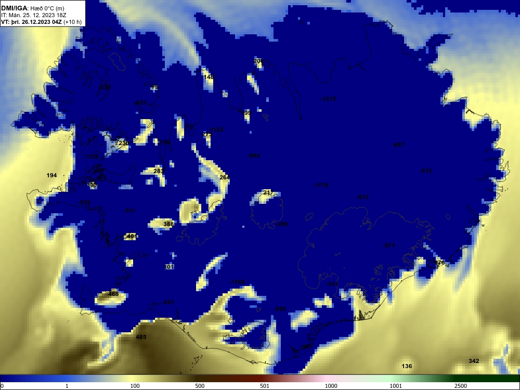The image size is (520, 390).
Task: Click the legend tick label "100"
Action: pyautogui.click(x=135, y=386)
